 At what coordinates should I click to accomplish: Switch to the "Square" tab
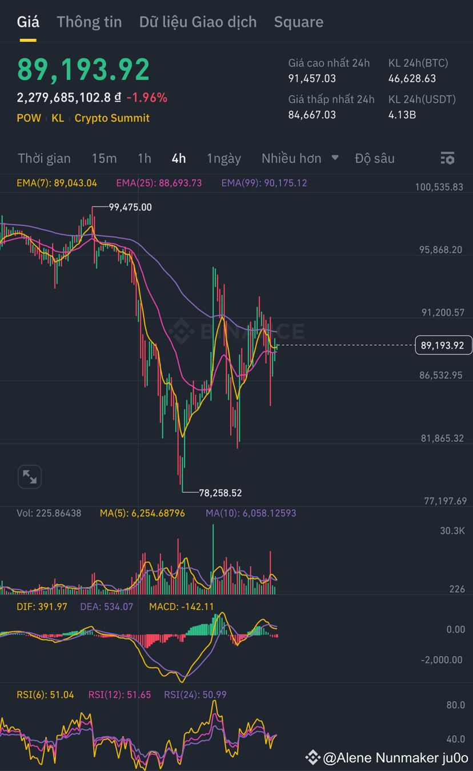pyautogui.click(x=299, y=22)
